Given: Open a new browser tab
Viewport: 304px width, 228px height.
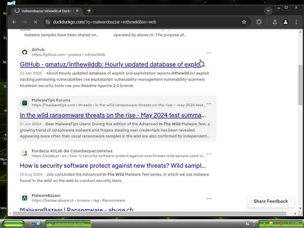Looking at the screenshot, I should tap(89, 11).
